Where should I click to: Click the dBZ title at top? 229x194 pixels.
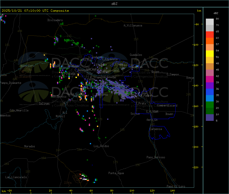point(114,4)
